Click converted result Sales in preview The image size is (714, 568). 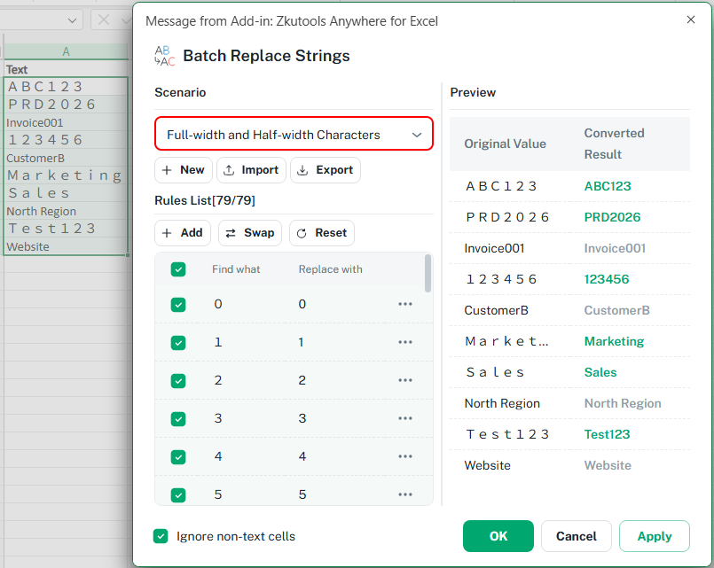click(x=600, y=372)
